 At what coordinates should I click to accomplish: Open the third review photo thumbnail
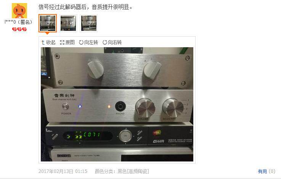point(89,23)
